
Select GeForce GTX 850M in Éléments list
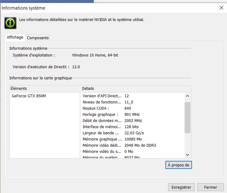(29, 96)
